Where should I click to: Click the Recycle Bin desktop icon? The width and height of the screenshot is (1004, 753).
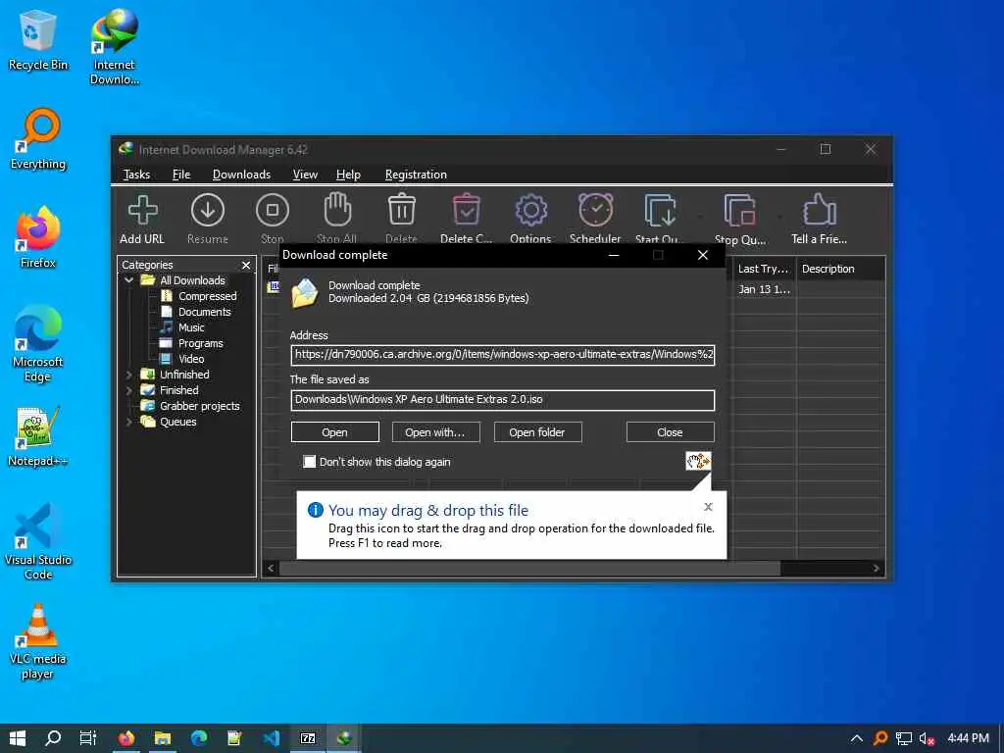[38, 39]
